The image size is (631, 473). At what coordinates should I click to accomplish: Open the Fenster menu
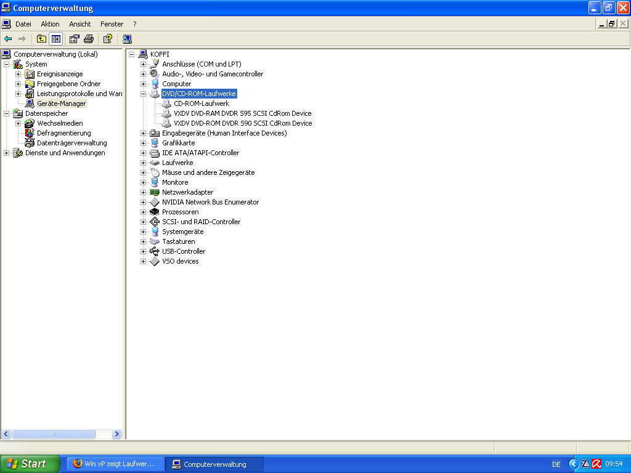(112, 24)
